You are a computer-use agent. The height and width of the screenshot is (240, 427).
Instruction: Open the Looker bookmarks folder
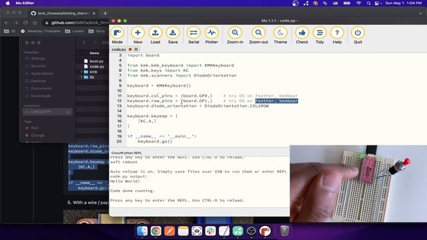pyautogui.click(x=75, y=31)
